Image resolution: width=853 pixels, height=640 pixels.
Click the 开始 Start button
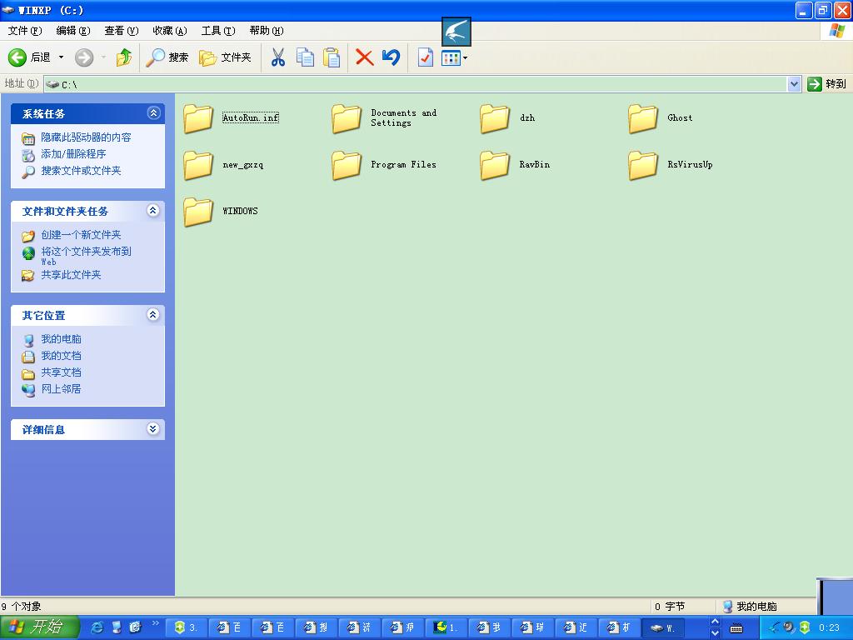[40, 627]
